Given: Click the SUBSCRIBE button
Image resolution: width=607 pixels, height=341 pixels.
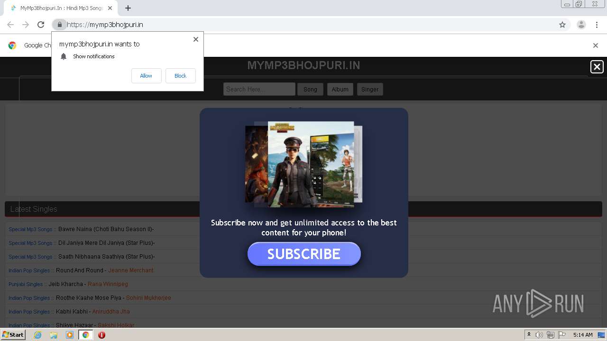Looking at the screenshot, I should pos(304,254).
